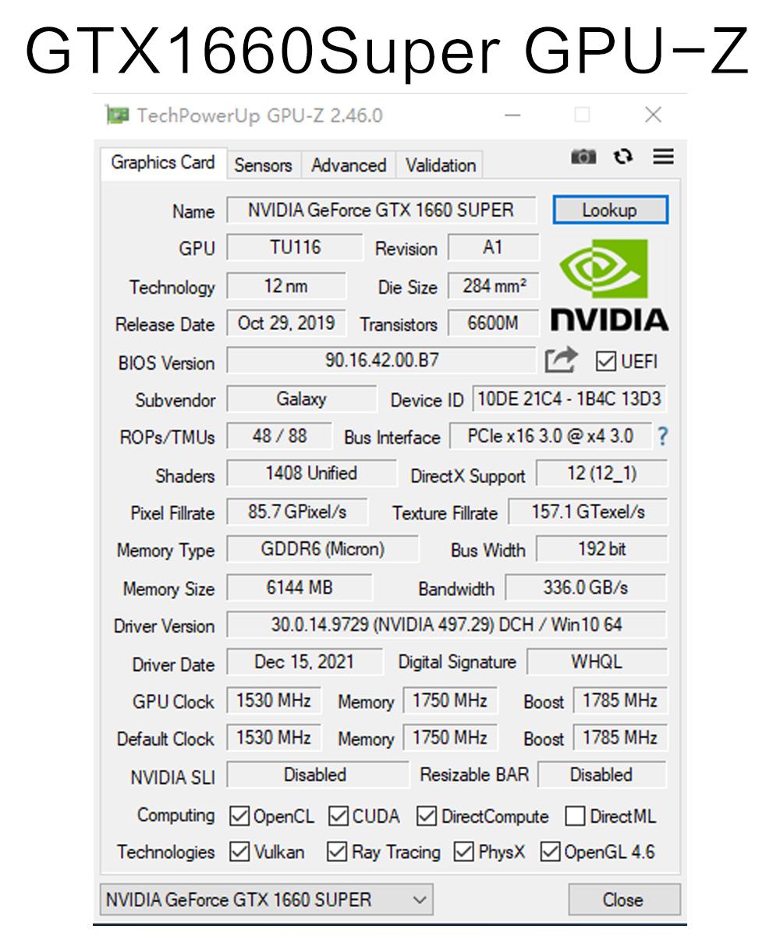
Task: Toggle the DirectCompute checkbox
Action: pyautogui.click(x=427, y=817)
